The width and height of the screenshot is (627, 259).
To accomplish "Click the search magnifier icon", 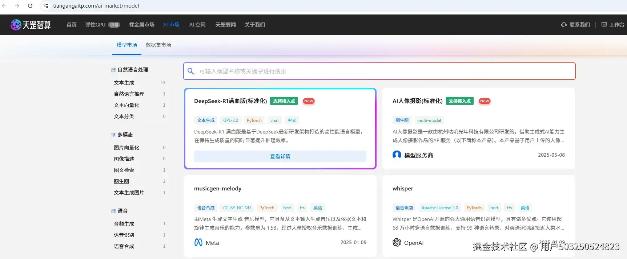I will (x=191, y=71).
